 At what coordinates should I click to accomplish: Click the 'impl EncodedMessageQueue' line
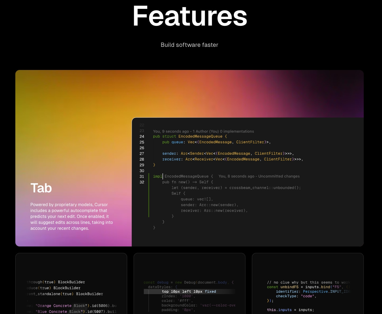coord(183,176)
